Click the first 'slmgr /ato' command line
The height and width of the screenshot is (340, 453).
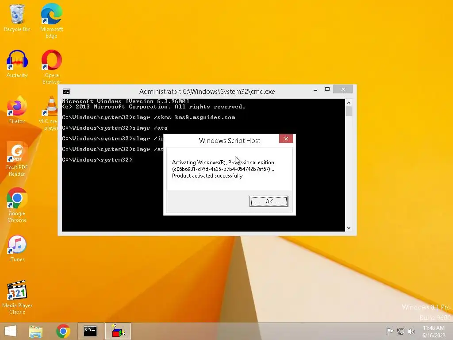coord(115,128)
